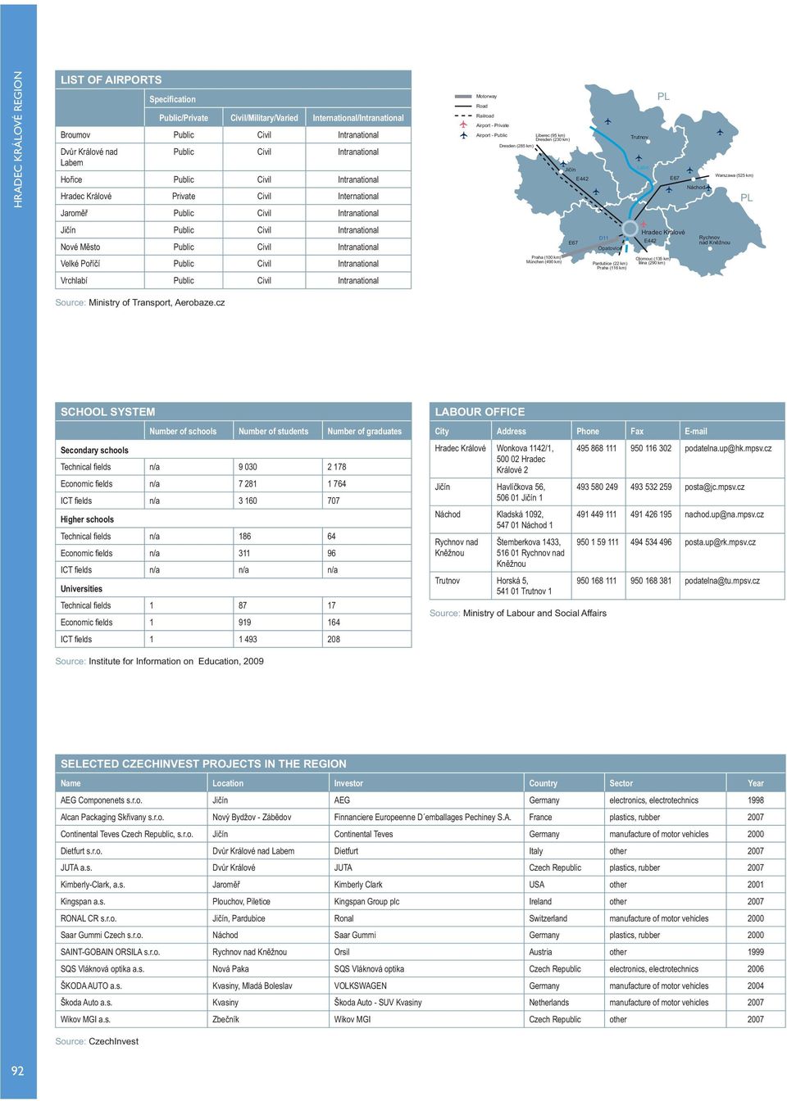Click the 2 178 graduates value
787x1101 pixels.
pos(337,467)
